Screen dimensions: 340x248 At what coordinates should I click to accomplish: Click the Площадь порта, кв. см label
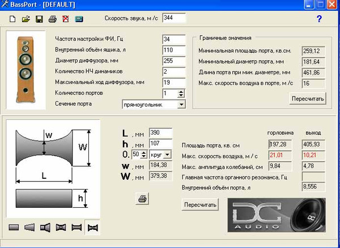click(211, 145)
